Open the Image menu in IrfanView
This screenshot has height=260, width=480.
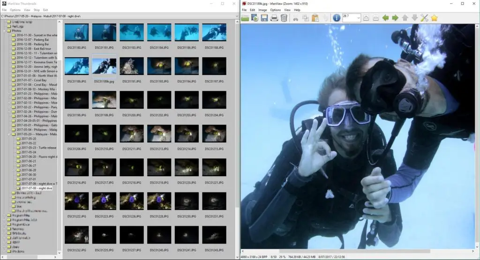pyautogui.click(x=262, y=10)
